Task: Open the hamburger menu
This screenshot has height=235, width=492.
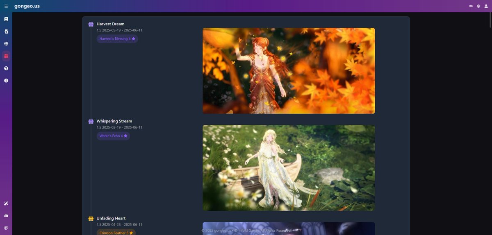Action: [6, 6]
